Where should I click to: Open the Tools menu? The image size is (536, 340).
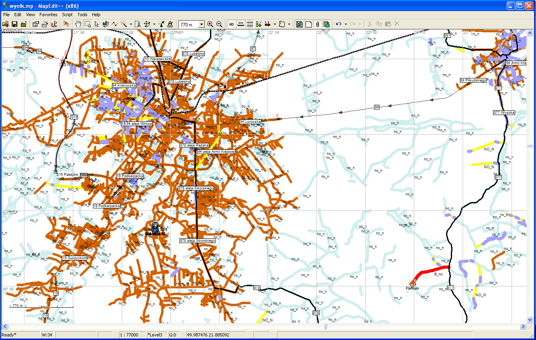[x=82, y=15]
